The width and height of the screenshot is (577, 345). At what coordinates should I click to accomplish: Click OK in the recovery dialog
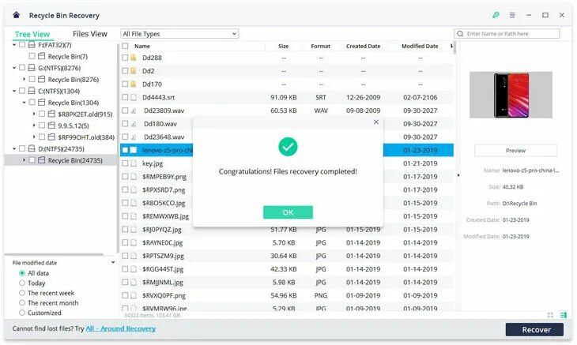tap(288, 212)
